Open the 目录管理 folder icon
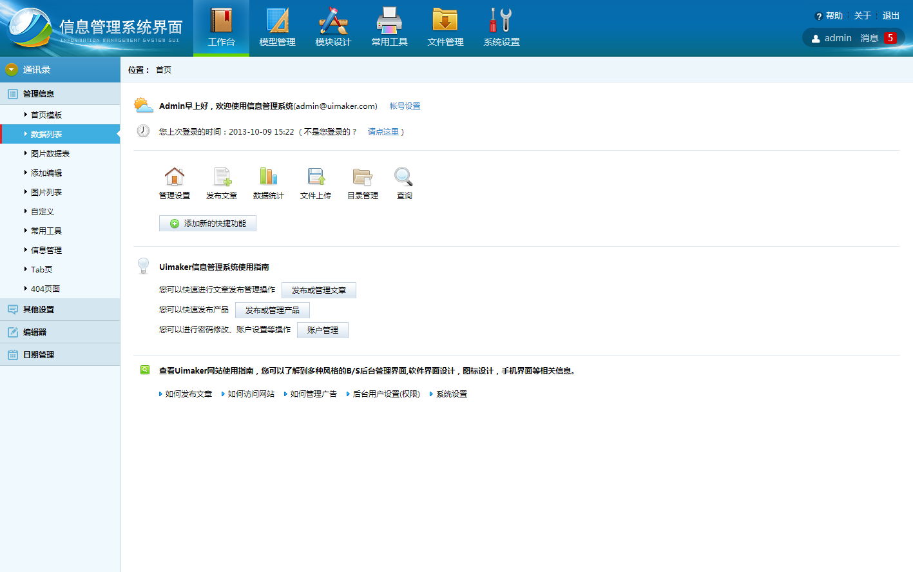 click(363, 177)
